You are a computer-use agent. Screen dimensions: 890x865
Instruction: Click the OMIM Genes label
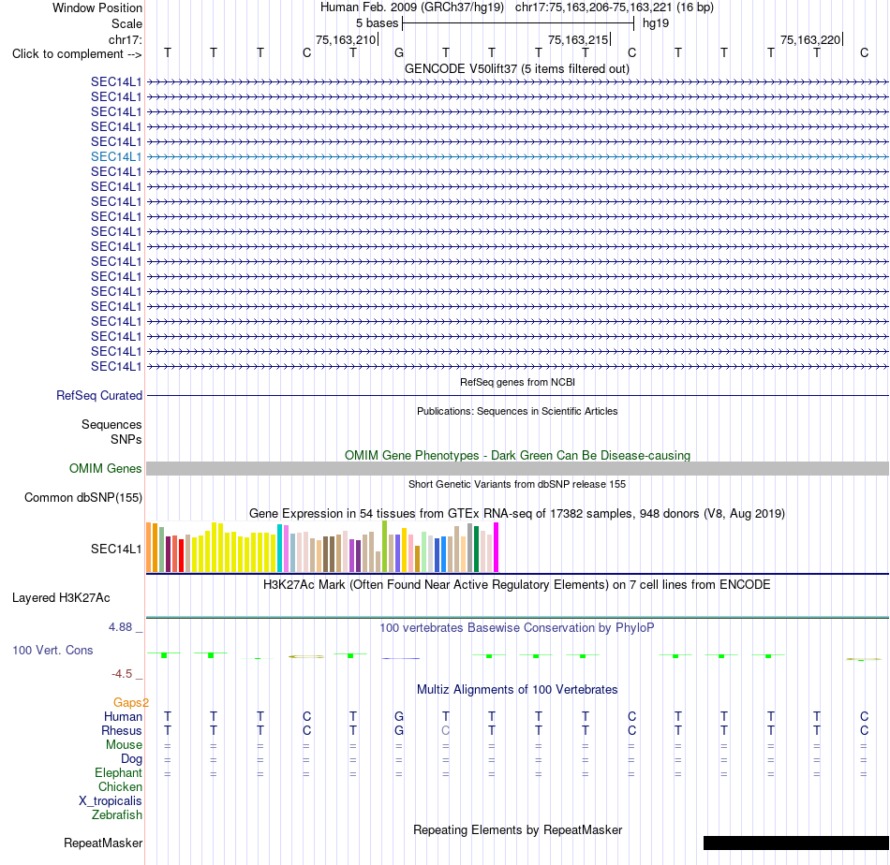click(106, 468)
